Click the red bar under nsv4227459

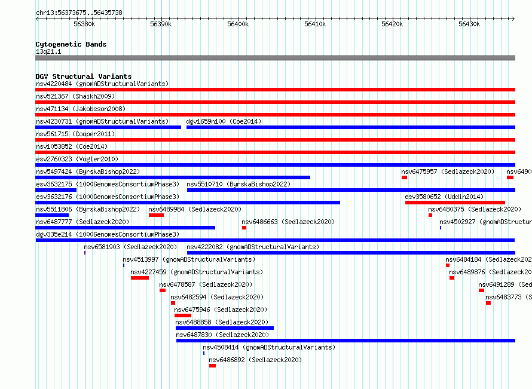(x=140, y=278)
